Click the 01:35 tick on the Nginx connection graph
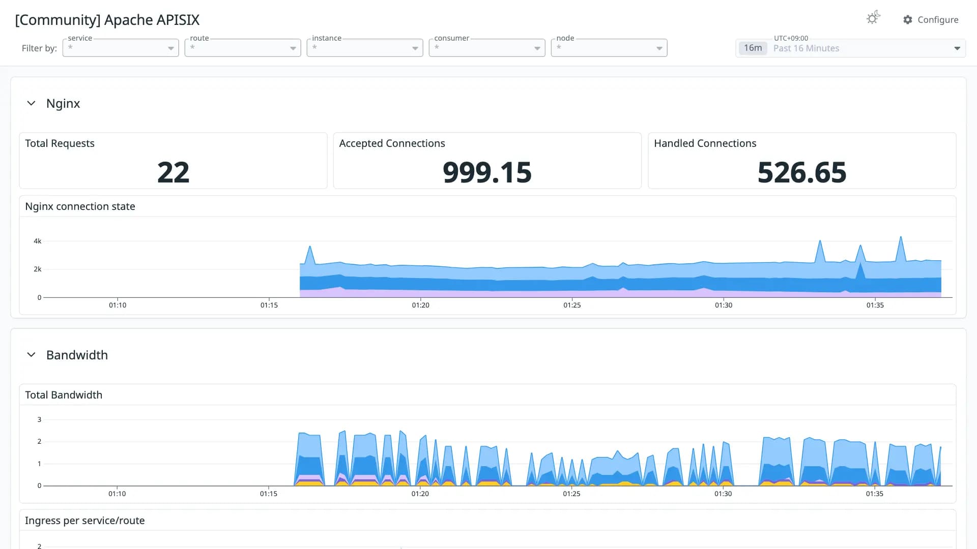 click(875, 305)
